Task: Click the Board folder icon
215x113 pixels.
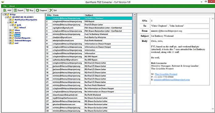Action: coord(13,35)
